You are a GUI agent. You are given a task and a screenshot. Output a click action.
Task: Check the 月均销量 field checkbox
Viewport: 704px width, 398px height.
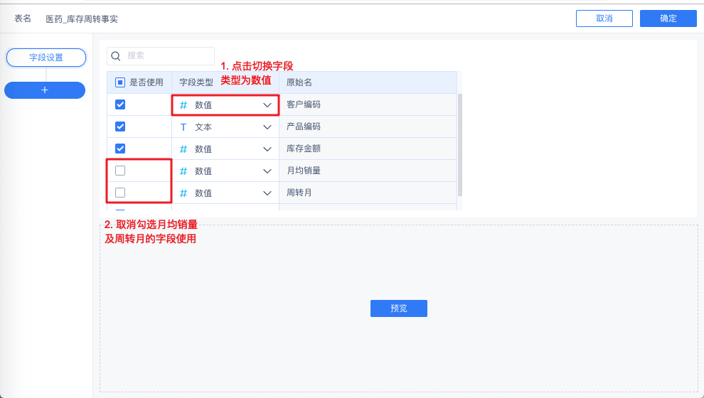point(120,171)
